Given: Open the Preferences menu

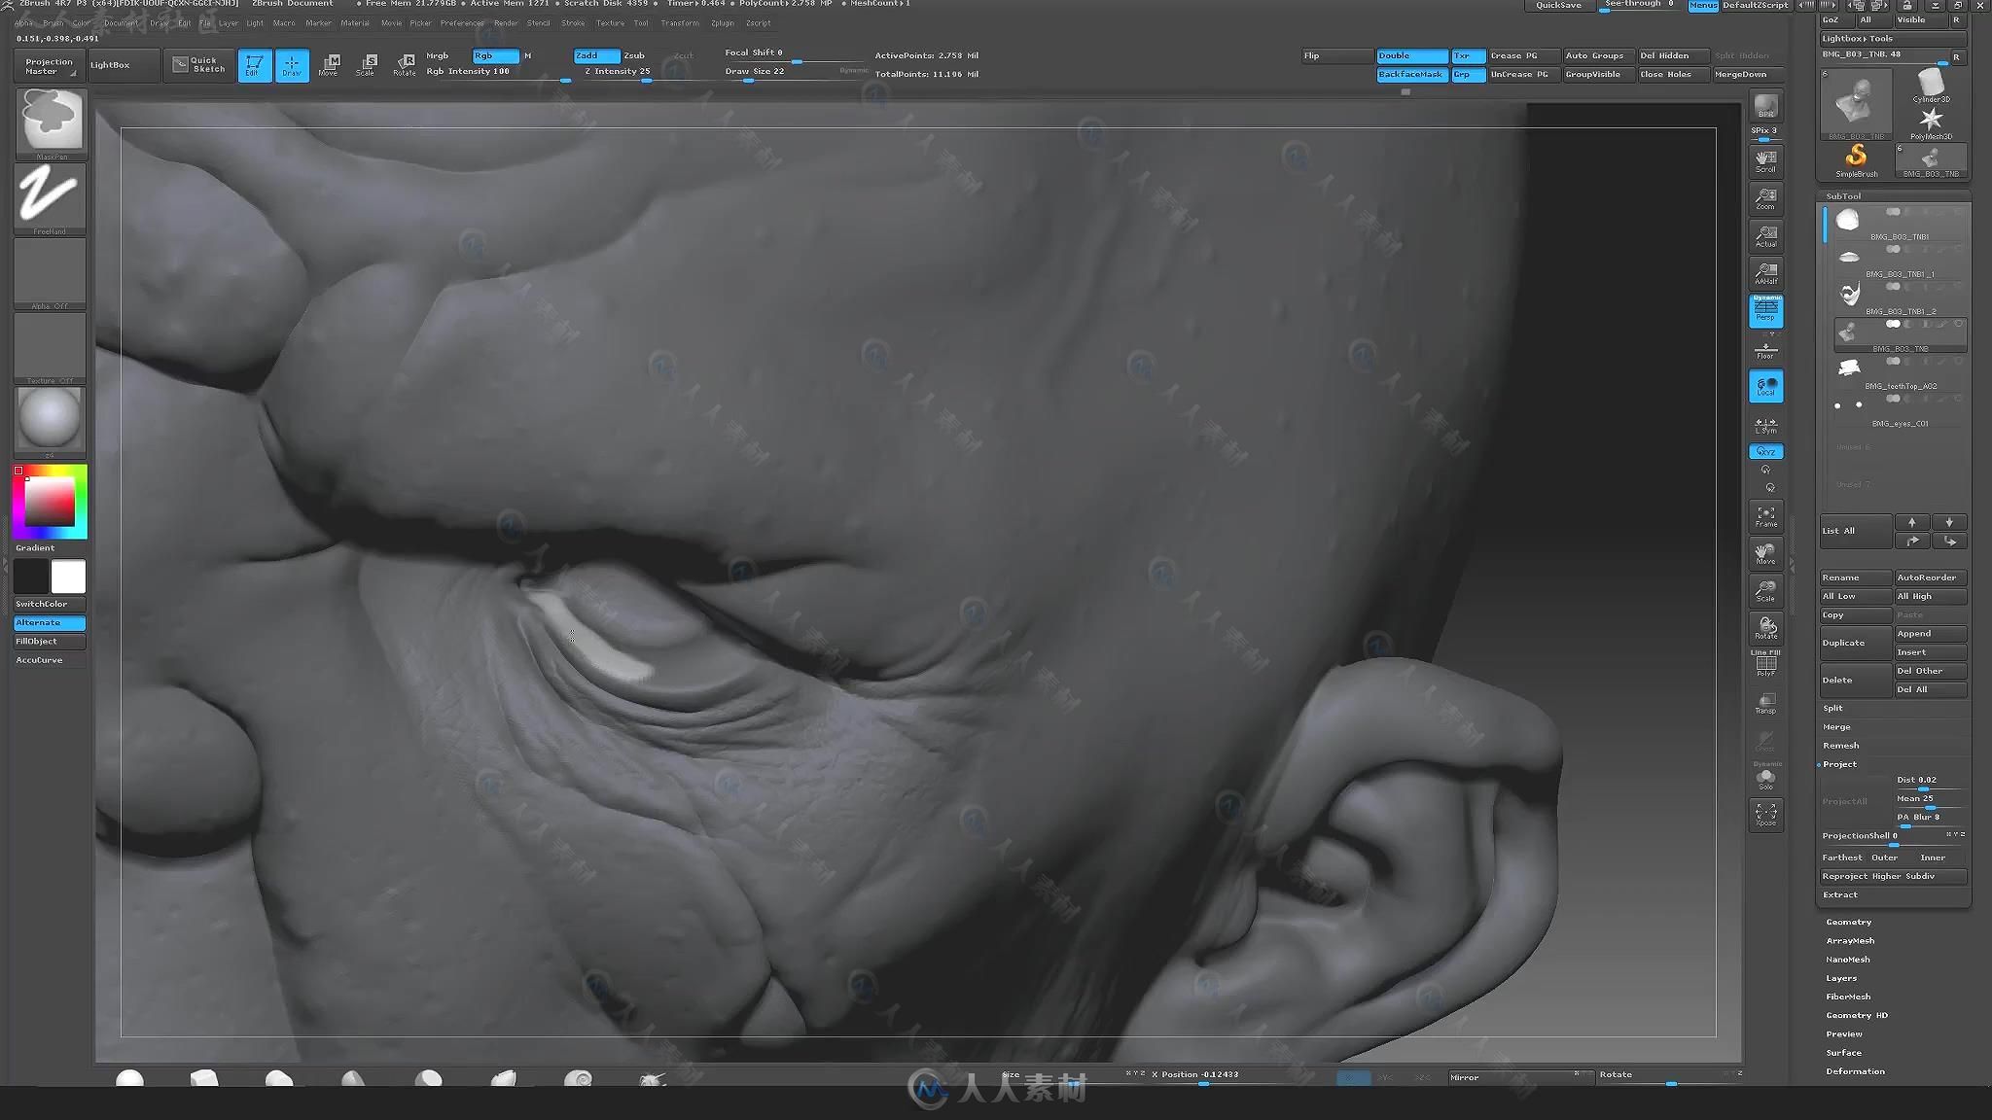Looking at the screenshot, I should pyautogui.click(x=464, y=23).
